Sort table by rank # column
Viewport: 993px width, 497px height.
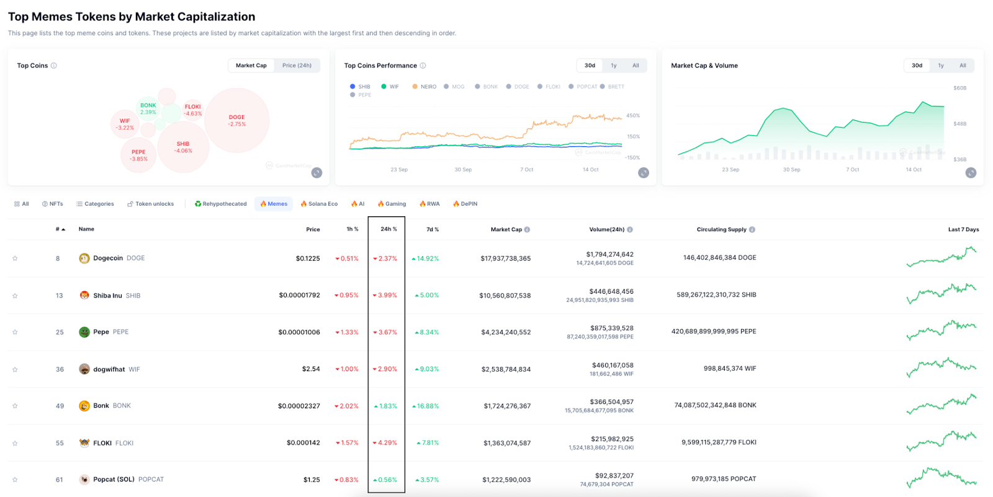60,229
